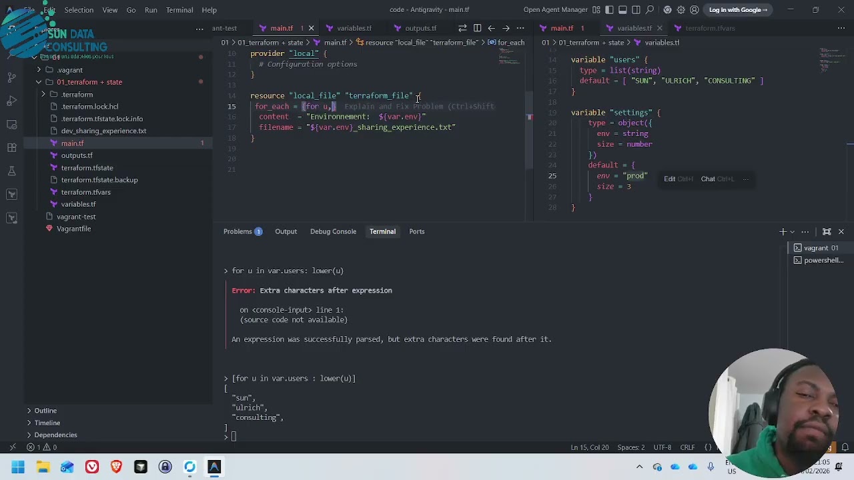Expand the Outline section
Image resolution: width=854 pixels, height=480 pixels.
45,411
